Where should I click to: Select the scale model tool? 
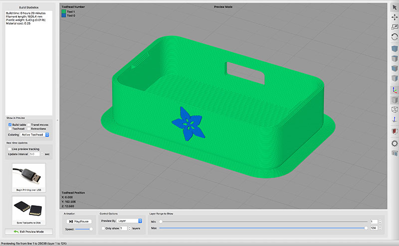[x=394, y=26]
